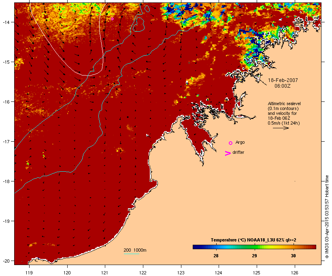Click the 'Altimetric sealevel' legend text

pyautogui.click(x=284, y=103)
